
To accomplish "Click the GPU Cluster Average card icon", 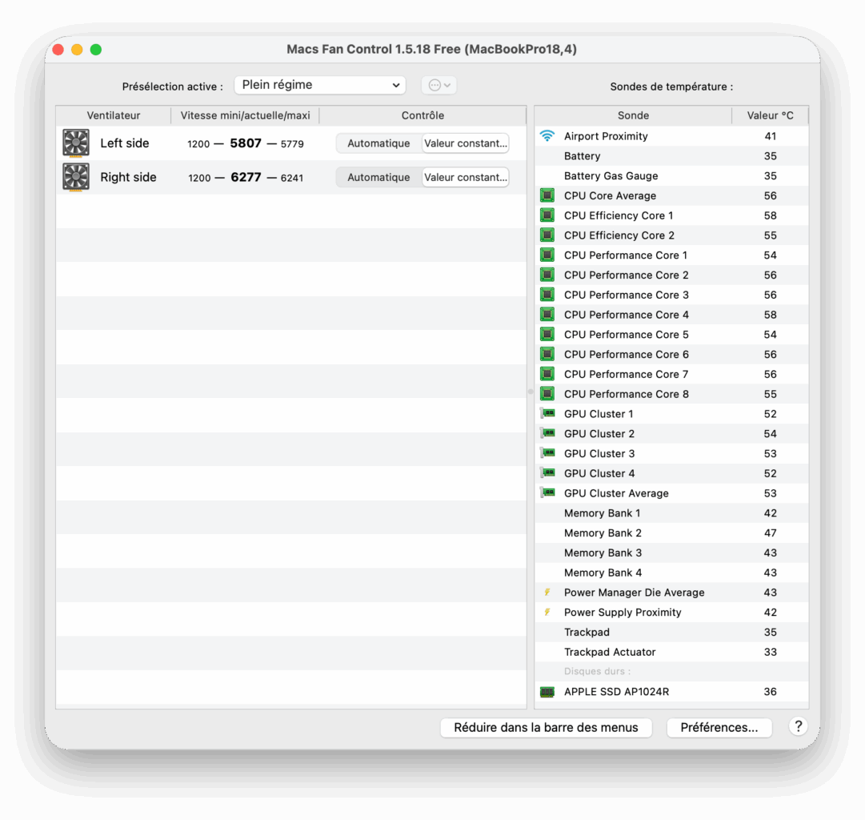I will coord(547,492).
